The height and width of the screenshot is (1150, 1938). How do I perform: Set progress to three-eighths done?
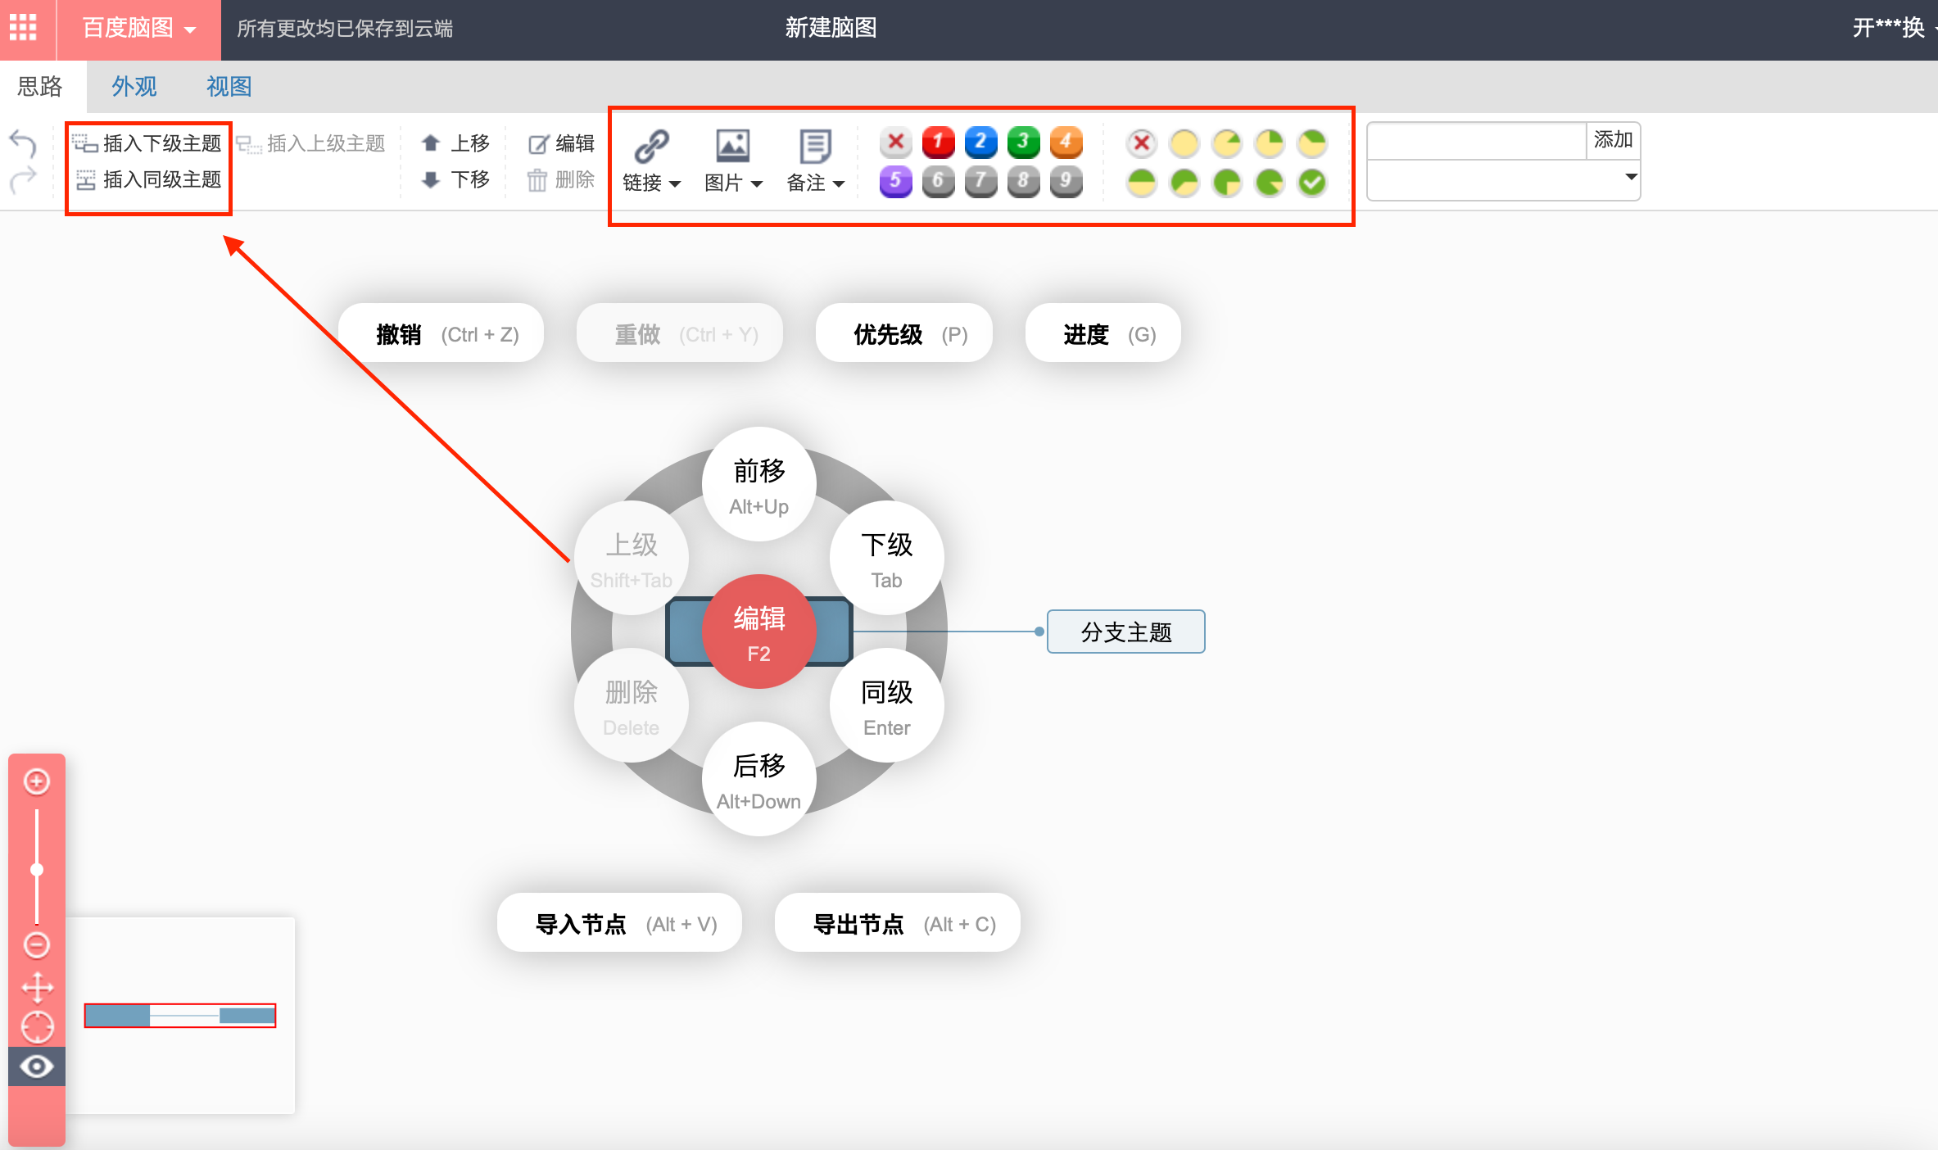tap(1312, 143)
